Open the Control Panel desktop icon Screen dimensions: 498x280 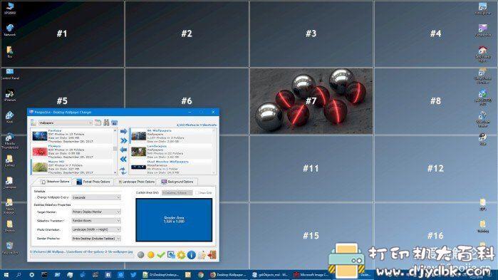(10, 73)
